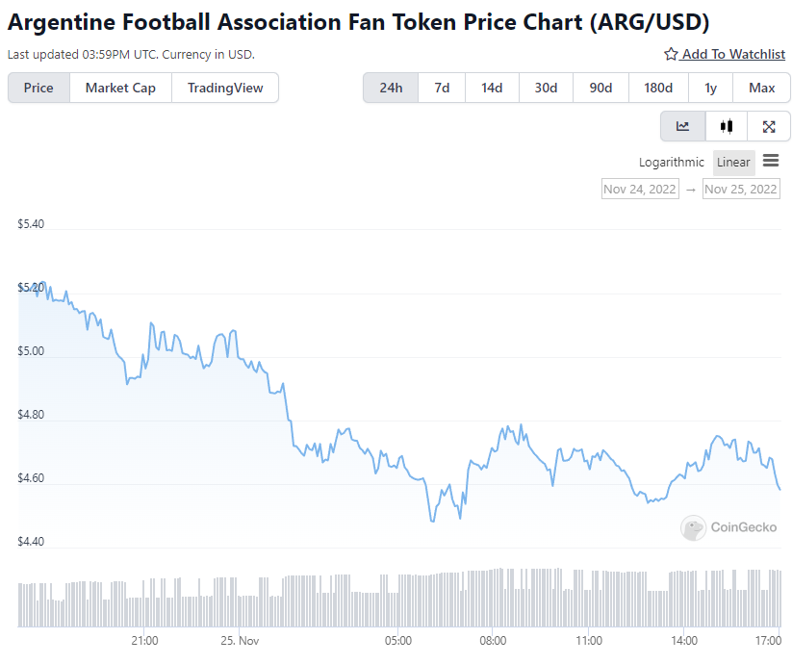Image resolution: width=792 pixels, height=664 pixels.
Task: Click the watchlist star icon
Action: pyautogui.click(x=671, y=54)
